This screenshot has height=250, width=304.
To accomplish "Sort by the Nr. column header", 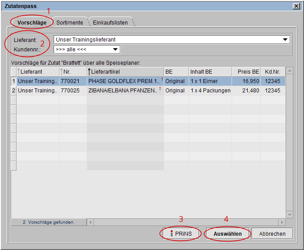I will (73, 71).
